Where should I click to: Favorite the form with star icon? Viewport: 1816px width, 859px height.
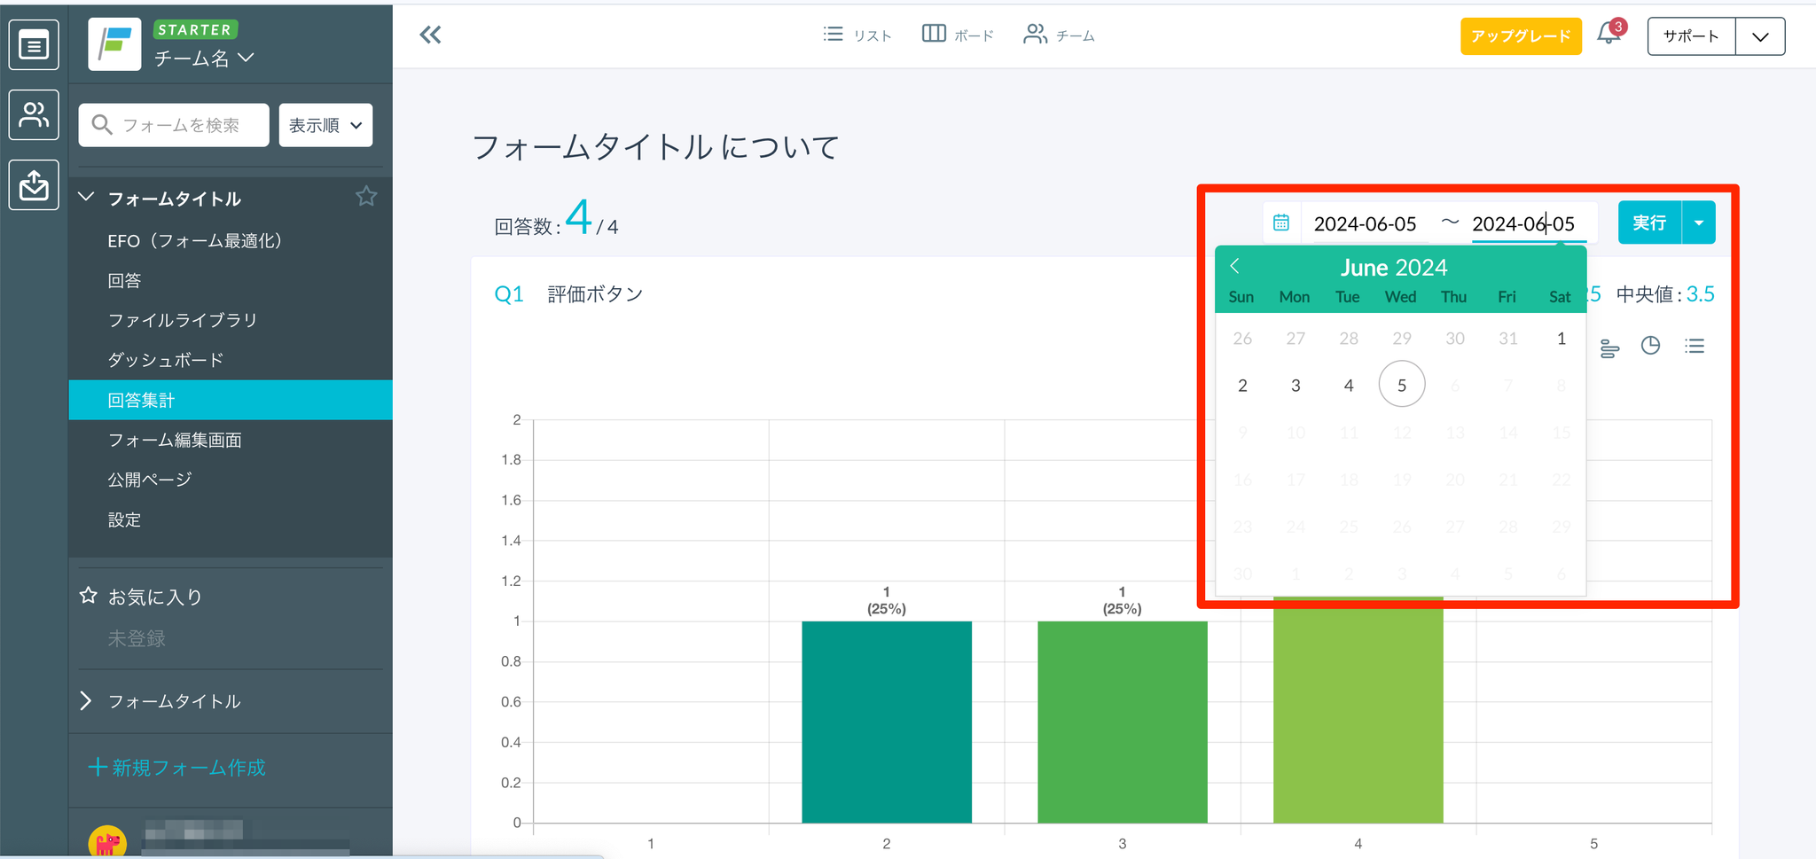(x=366, y=197)
